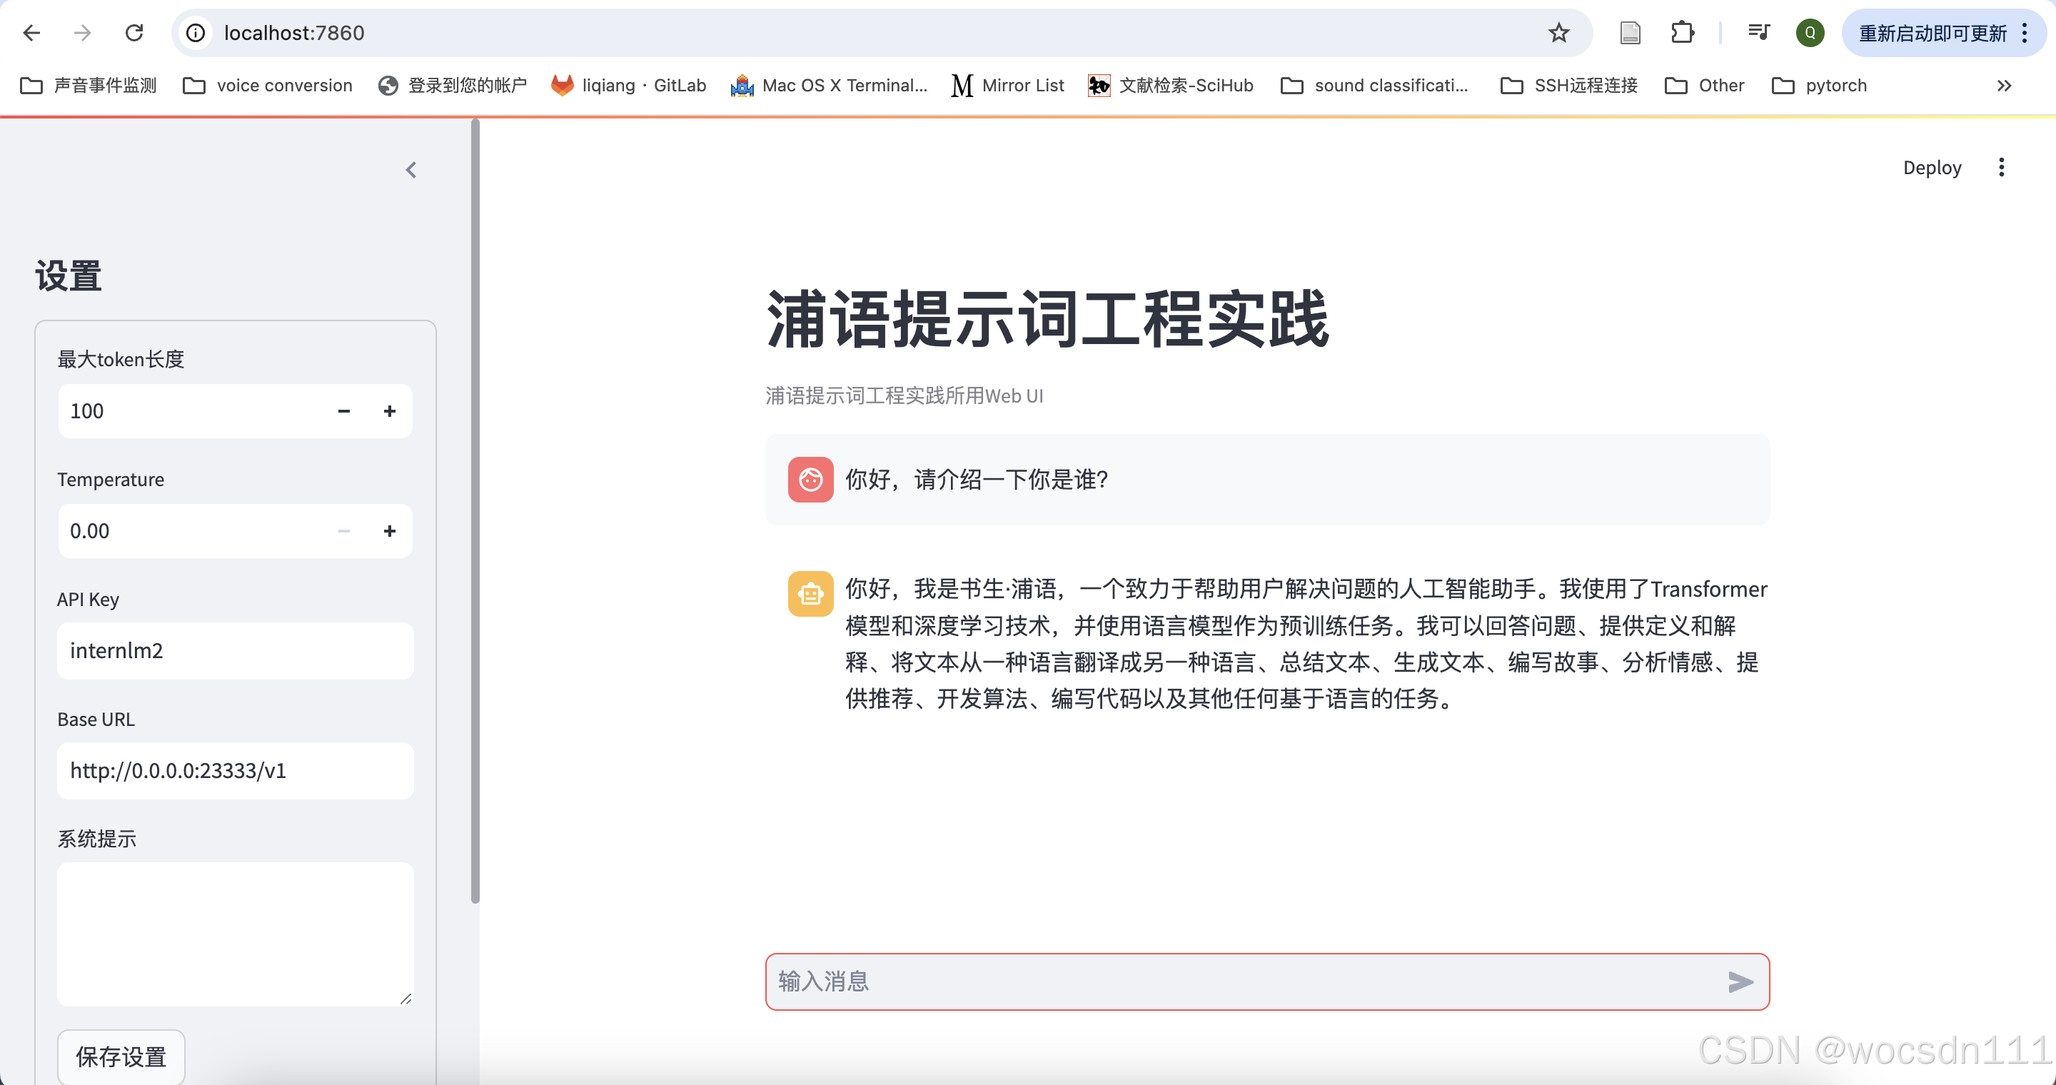Open the media controls icon in toolbar

click(1759, 33)
